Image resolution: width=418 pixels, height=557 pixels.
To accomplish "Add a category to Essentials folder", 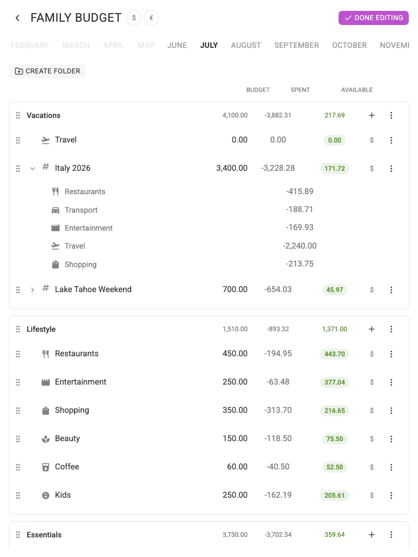I will point(371,535).
